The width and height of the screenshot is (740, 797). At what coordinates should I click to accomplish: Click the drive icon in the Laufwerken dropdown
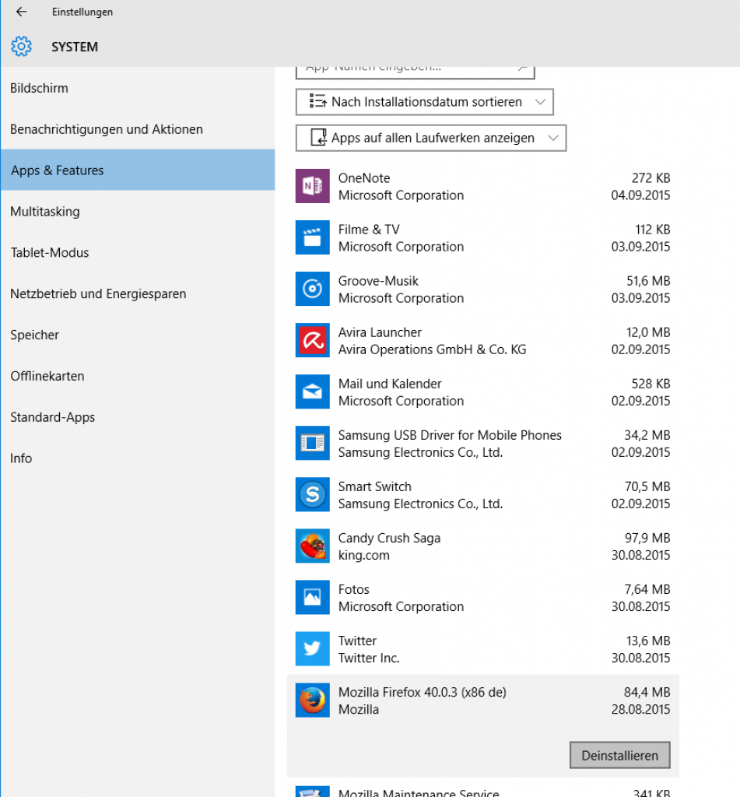[x=319, y=137]
